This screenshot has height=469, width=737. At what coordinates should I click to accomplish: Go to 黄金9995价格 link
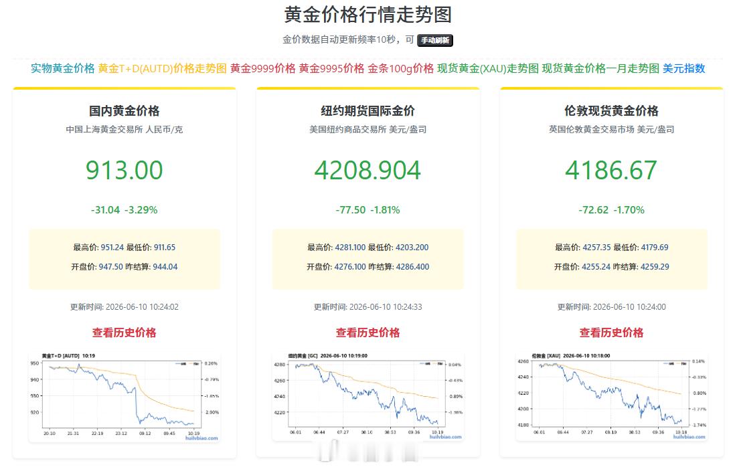tap(331, 69)
